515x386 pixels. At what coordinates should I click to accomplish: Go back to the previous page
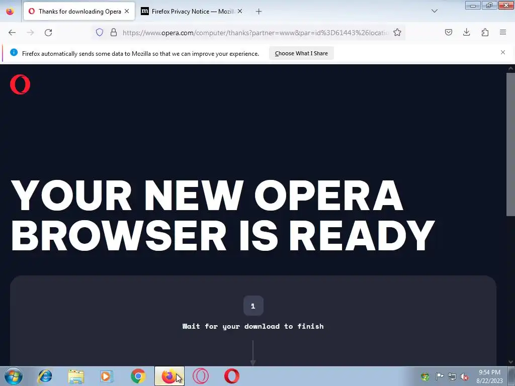coord(12,33)
